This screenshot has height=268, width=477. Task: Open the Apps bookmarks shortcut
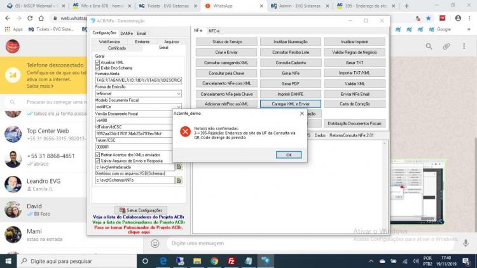[14, 29]
